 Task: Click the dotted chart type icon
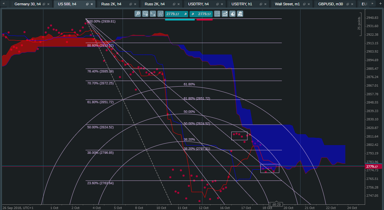point(160,14)
